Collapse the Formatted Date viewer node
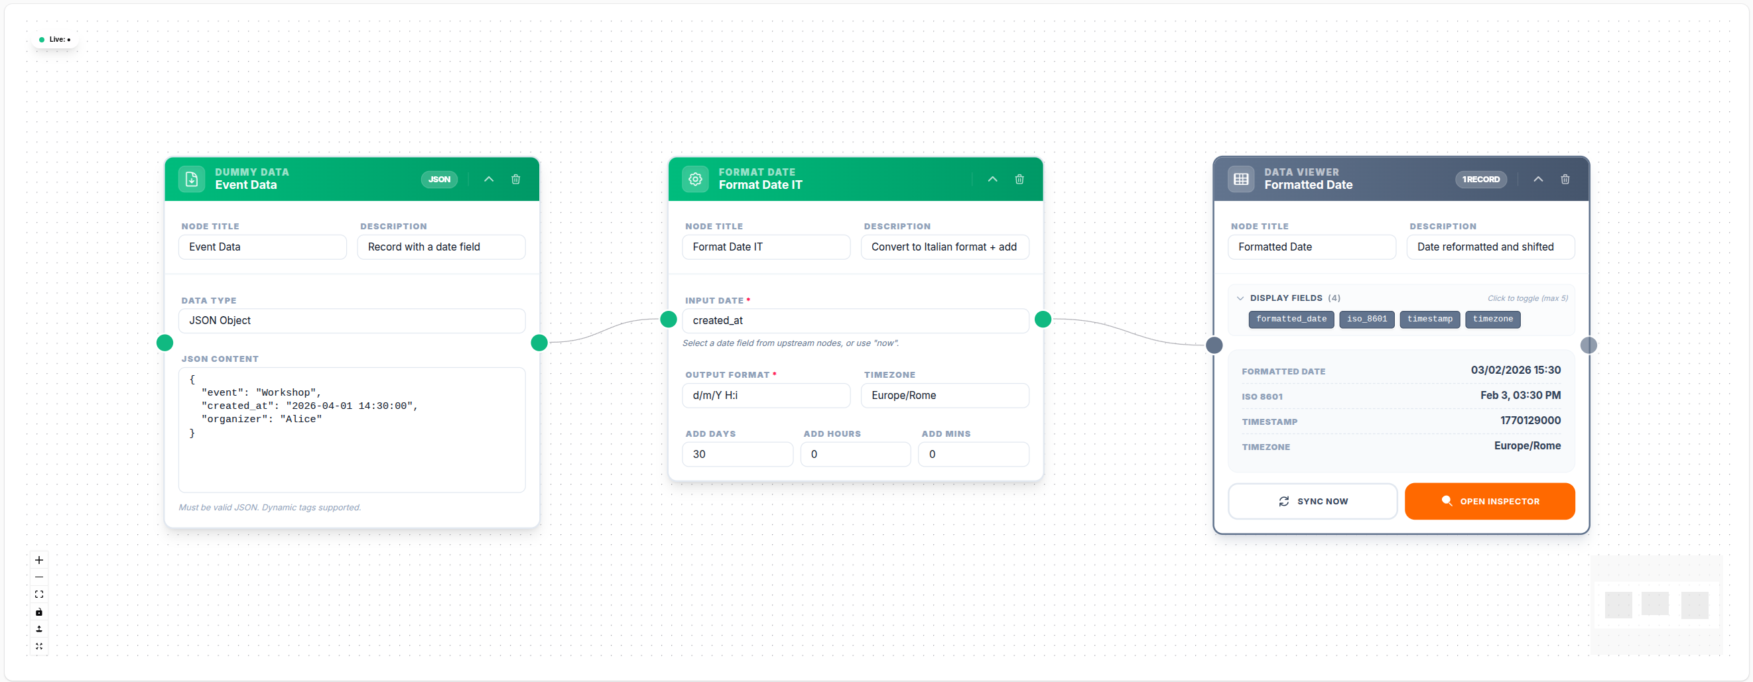The width and height of the screenshot is (1753, 682). (x=1537, y=179)
